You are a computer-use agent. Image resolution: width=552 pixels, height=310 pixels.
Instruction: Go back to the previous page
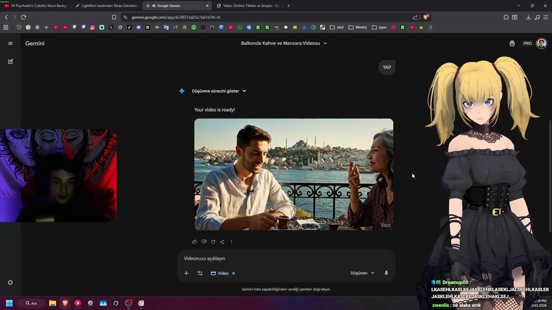pyautogui.click(x=6, y=17)
